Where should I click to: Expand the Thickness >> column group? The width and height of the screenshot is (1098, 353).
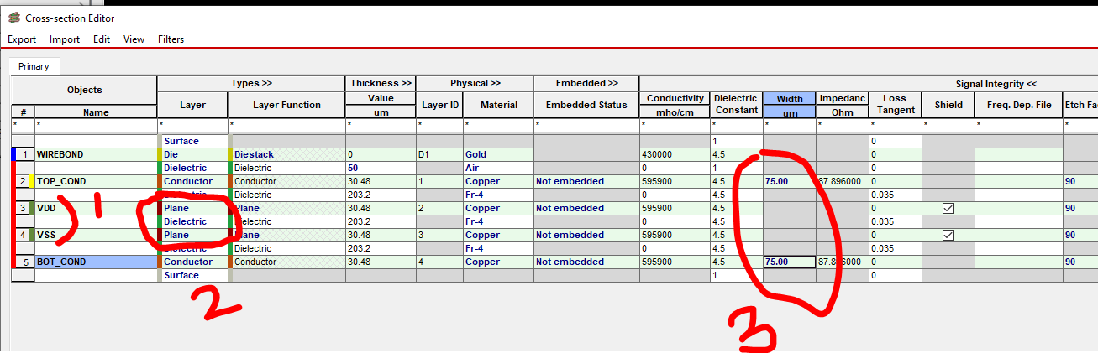pos(381,83)
